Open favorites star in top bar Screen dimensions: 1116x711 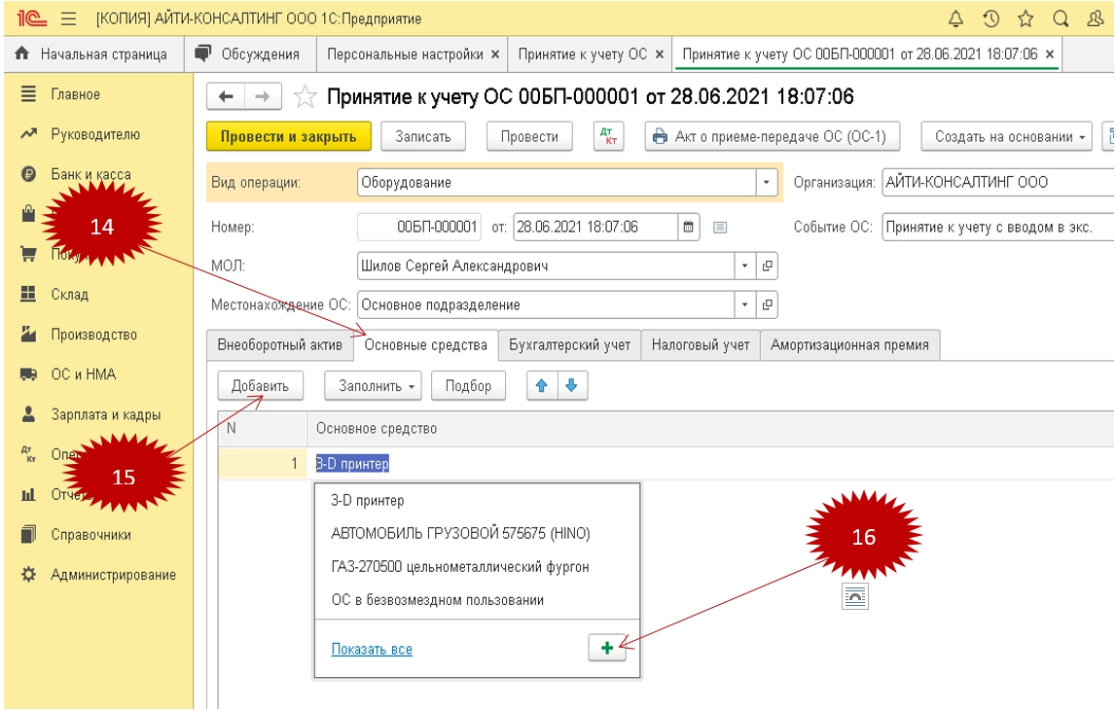[x=1026, y=18]
